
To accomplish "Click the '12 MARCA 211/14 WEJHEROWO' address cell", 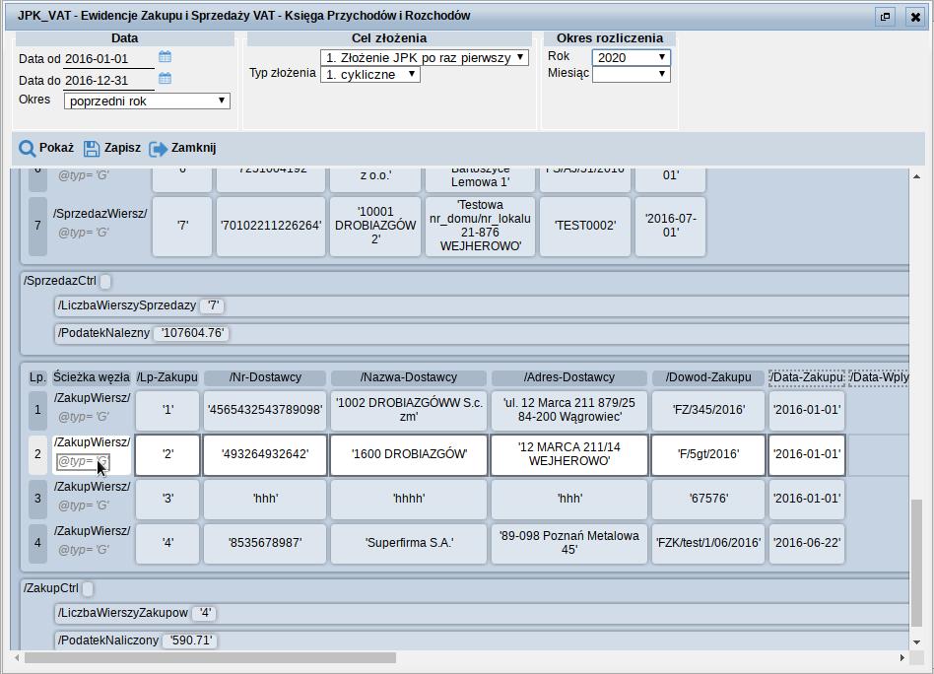I will (568, 454).
